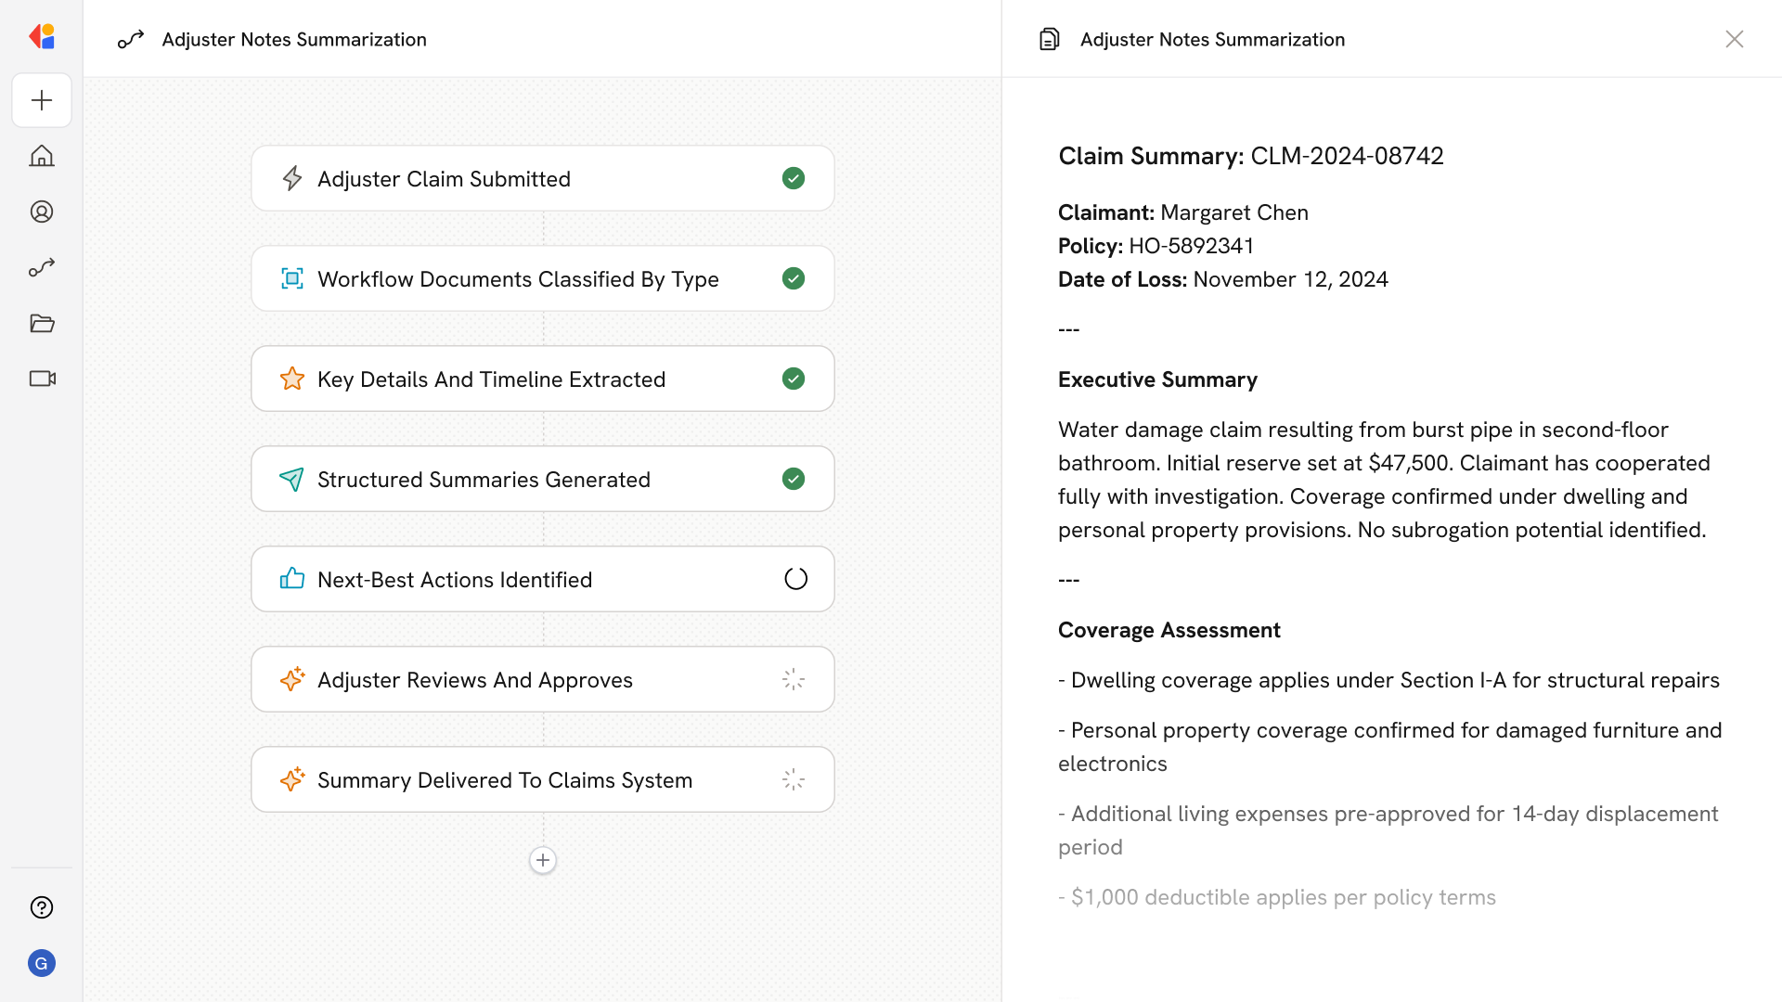This screenshot has width=1782, height=1002.
Task: Open the user profile icon in the sidebar
Action: coord(42,212)
